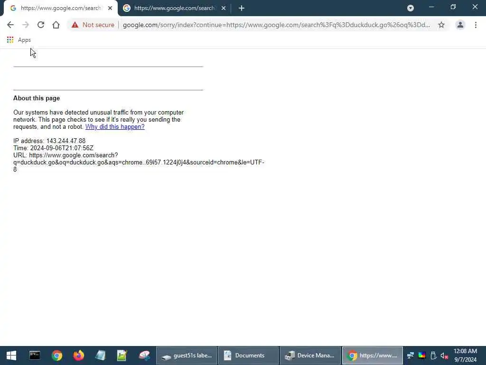Click the Time 2024-09-06T21:07:56Z line
The image size is (486, 365).
click(53, 148)
